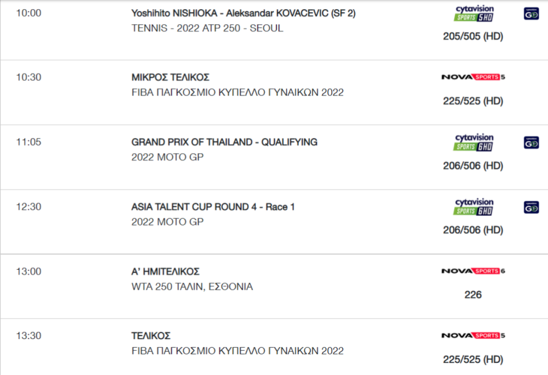Click Cytavision Sports 6HD logo at 11:05
548x375 pixels.
pos(474,142)
